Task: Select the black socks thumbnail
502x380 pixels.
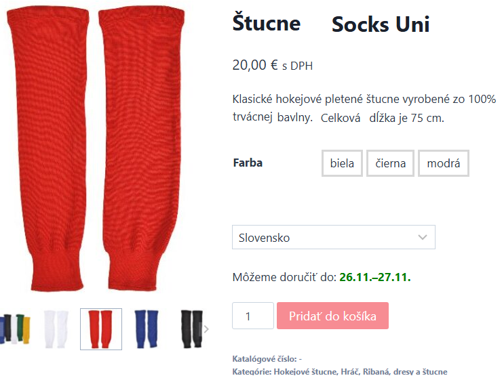Action: click(191, 329)
